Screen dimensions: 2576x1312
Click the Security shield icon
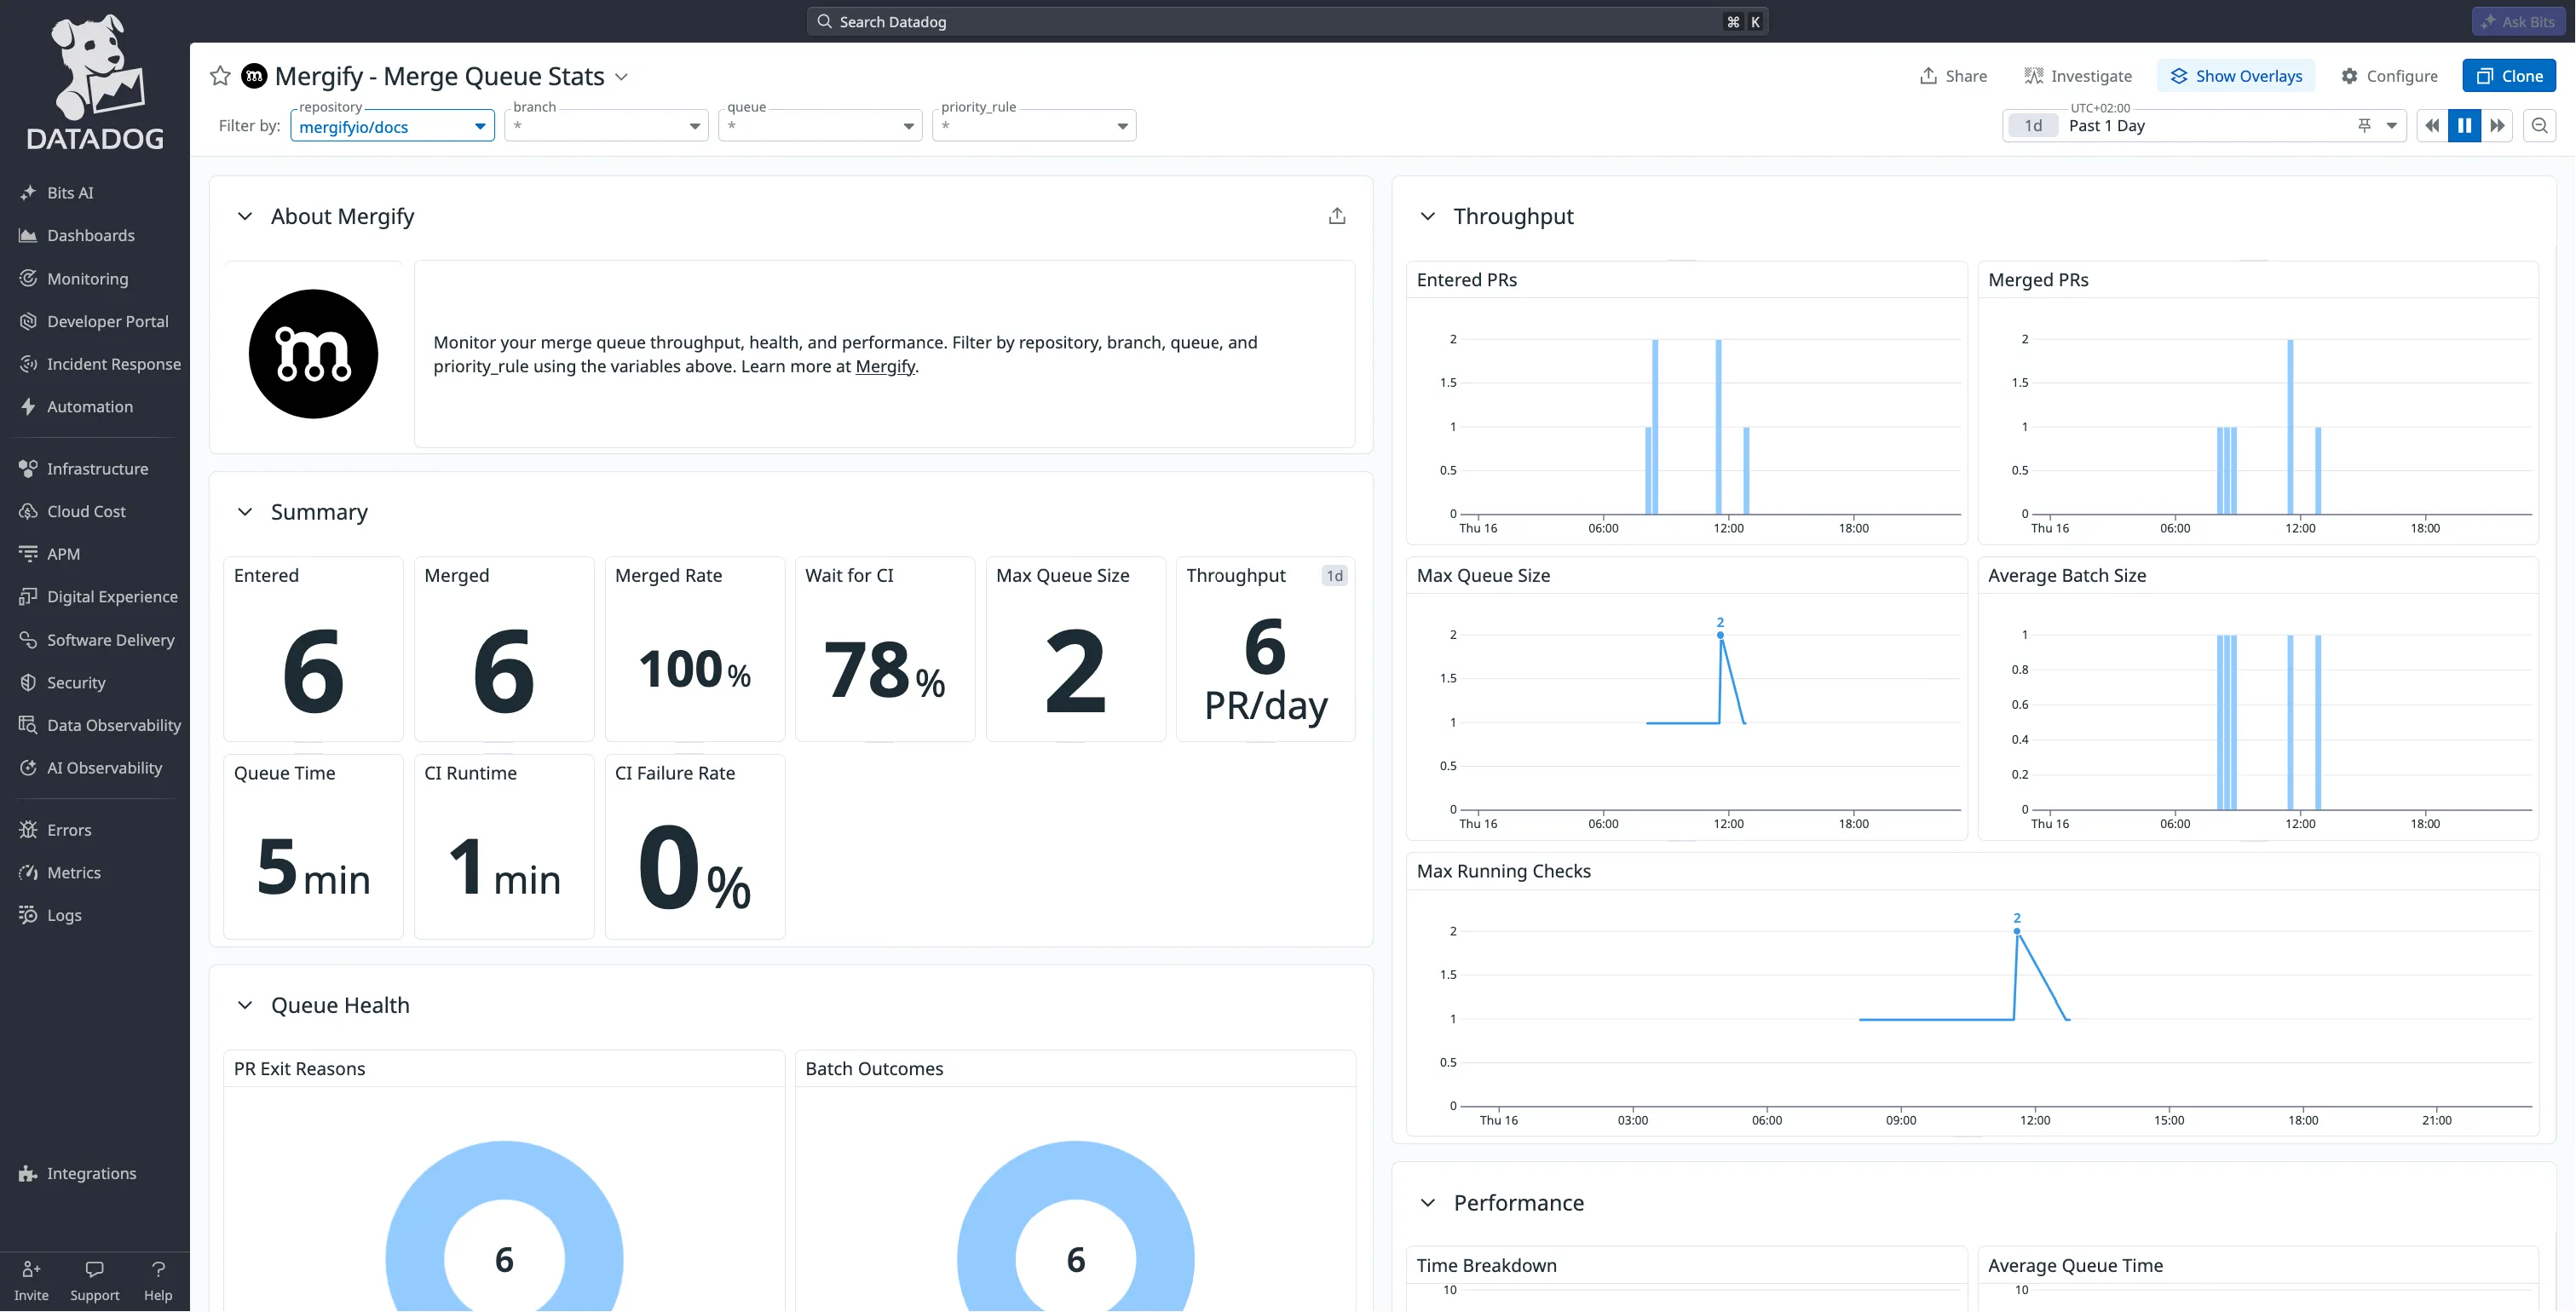28,683
